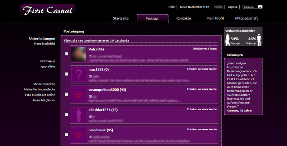Viewport: 287px width, 146px height.
Task: Click envelope icon in cosmopolitan5000's message
Action: tap(90, 96)
